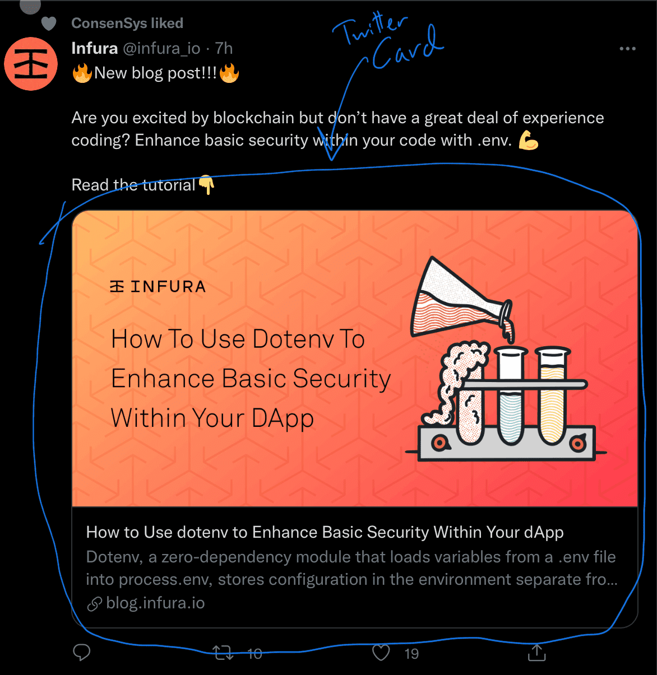The width and height of the screenshot is (657, 675).
Task: Click the Infura logo on banner
Action: tap(158, 287)
